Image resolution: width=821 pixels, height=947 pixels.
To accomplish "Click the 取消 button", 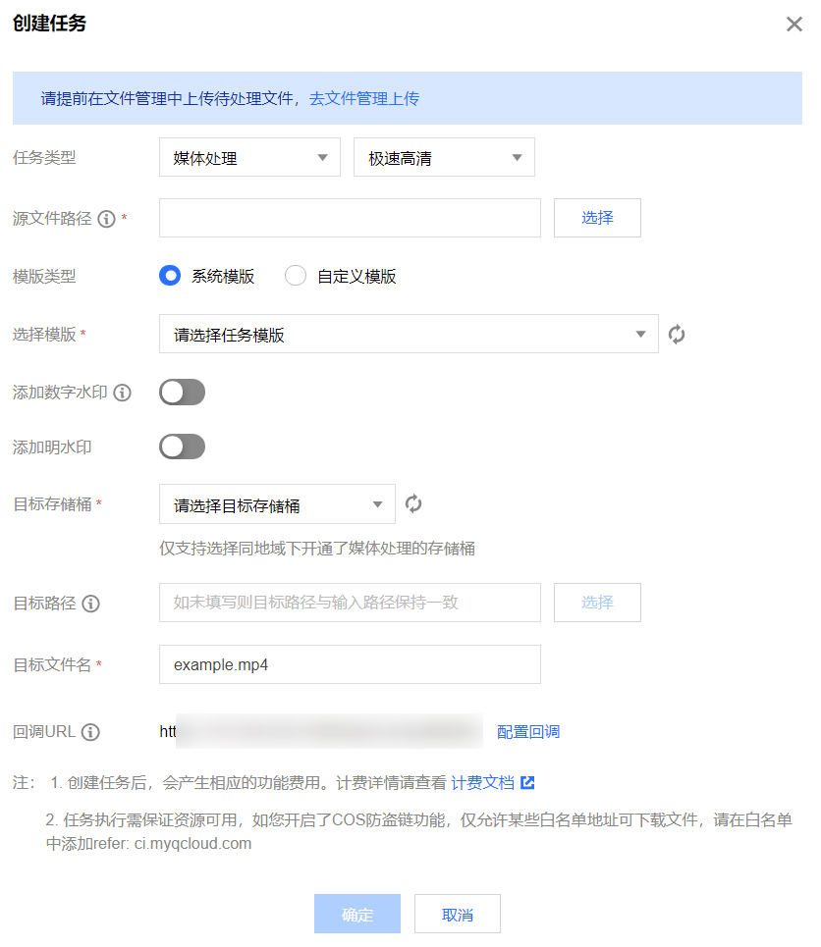I will click(458, 915).
